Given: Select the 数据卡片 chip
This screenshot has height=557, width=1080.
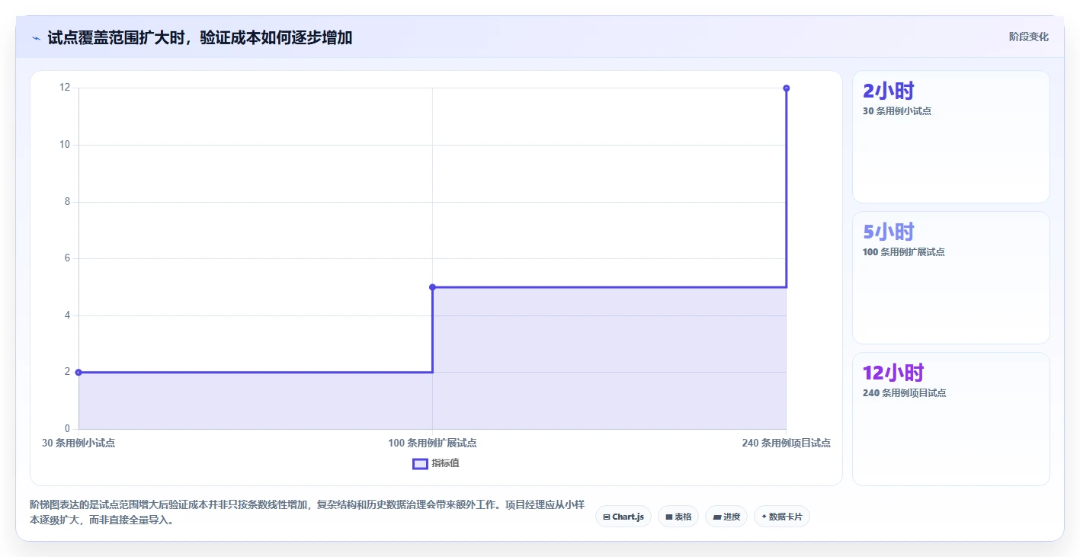Looking at the screenshot, I should (x=781, y=517).
